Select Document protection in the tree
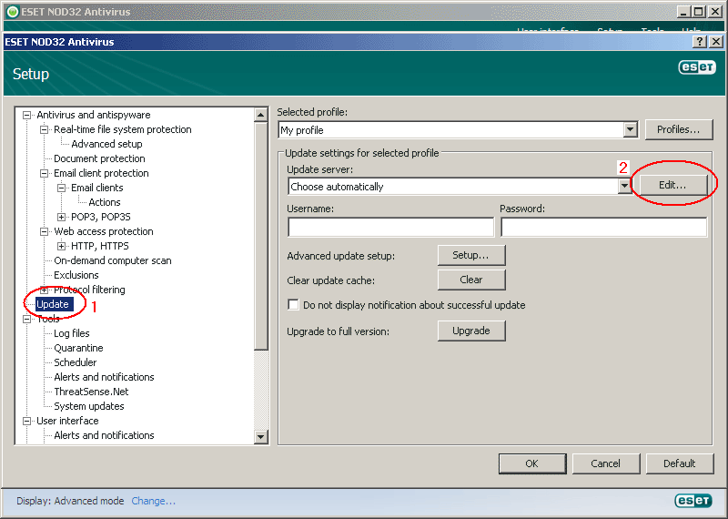This screenshot has width=728, height=519. point(99,158)
